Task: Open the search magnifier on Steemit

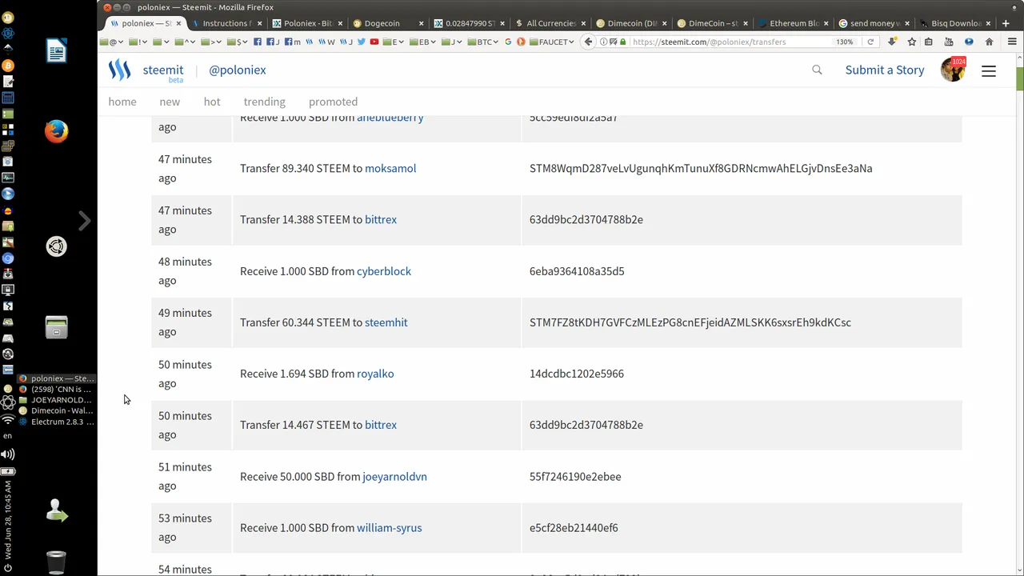Action: click(817, 70)
